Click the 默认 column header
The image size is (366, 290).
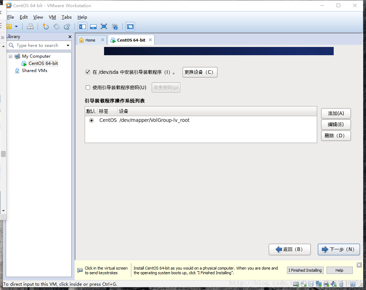(91, 111)
